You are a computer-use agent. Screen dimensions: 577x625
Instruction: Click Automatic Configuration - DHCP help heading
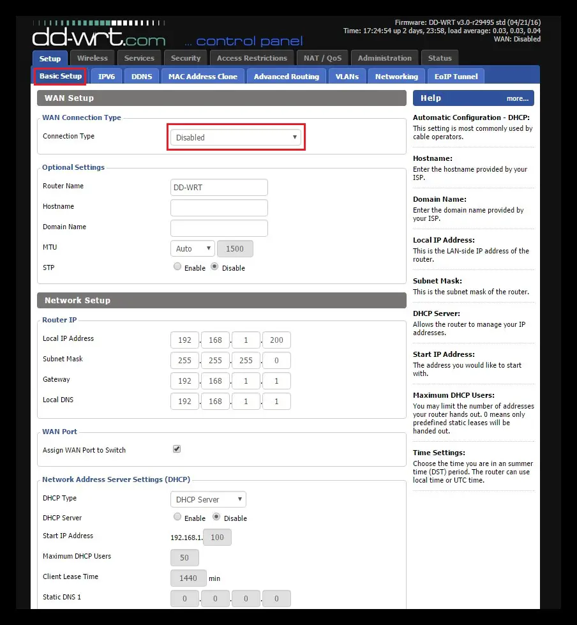(472, 117)
